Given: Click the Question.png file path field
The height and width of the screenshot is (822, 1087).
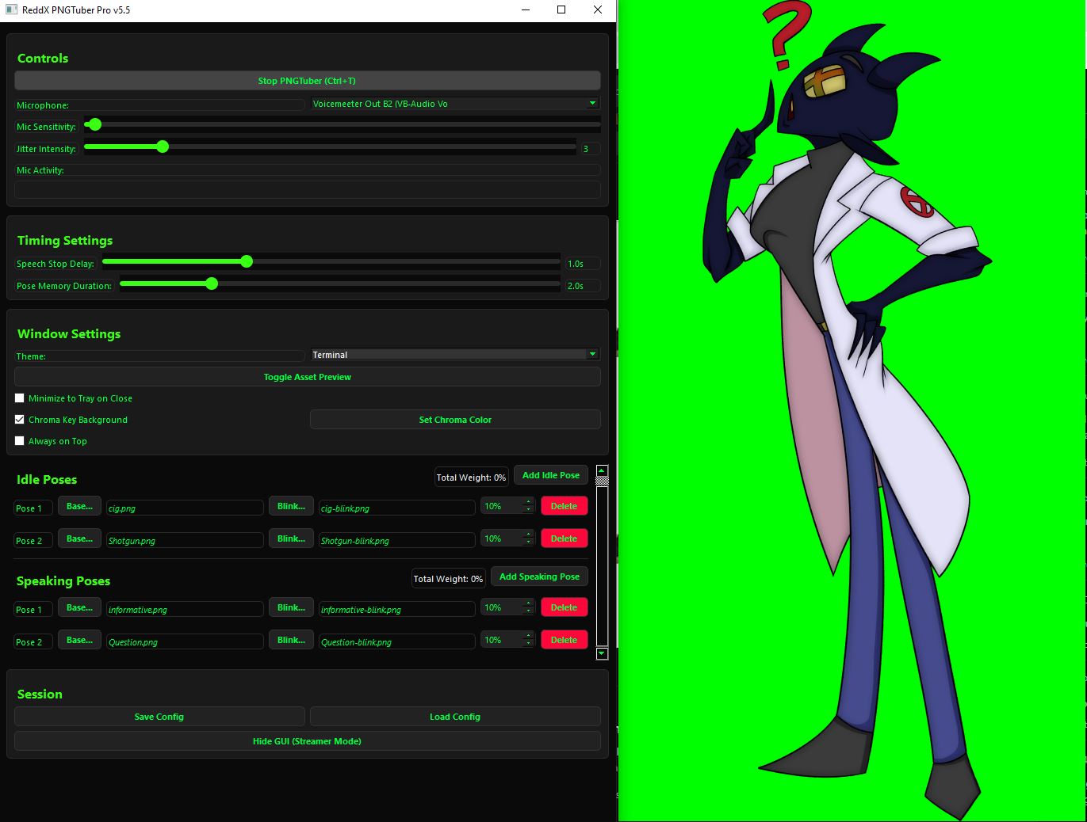Looking at the screenshot, I should point(185,642).
